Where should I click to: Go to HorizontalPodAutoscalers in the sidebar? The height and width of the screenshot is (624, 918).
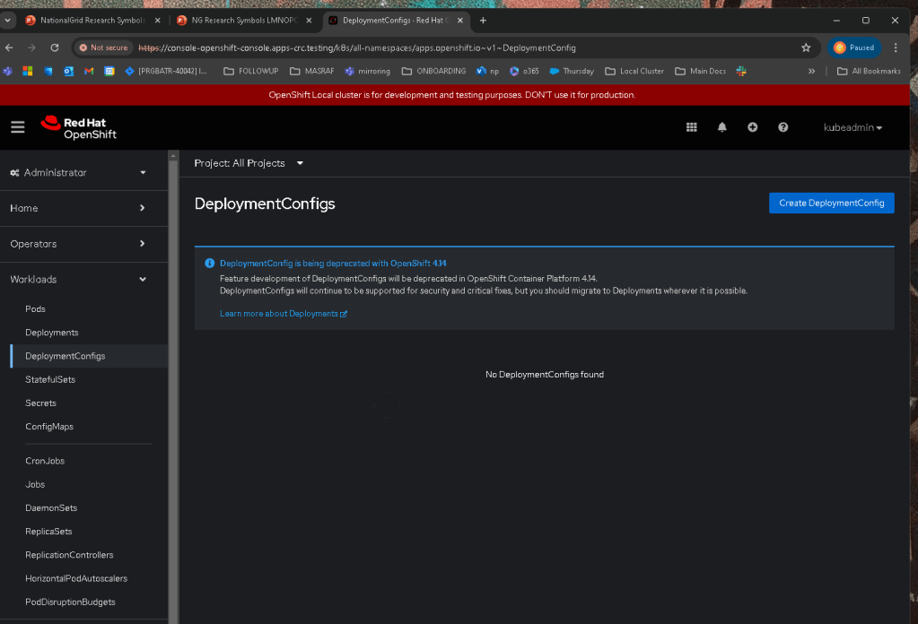coord(76,578)
